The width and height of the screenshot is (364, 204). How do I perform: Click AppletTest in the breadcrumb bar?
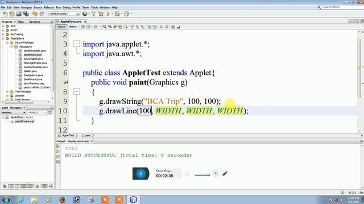(x=68, y=135)
